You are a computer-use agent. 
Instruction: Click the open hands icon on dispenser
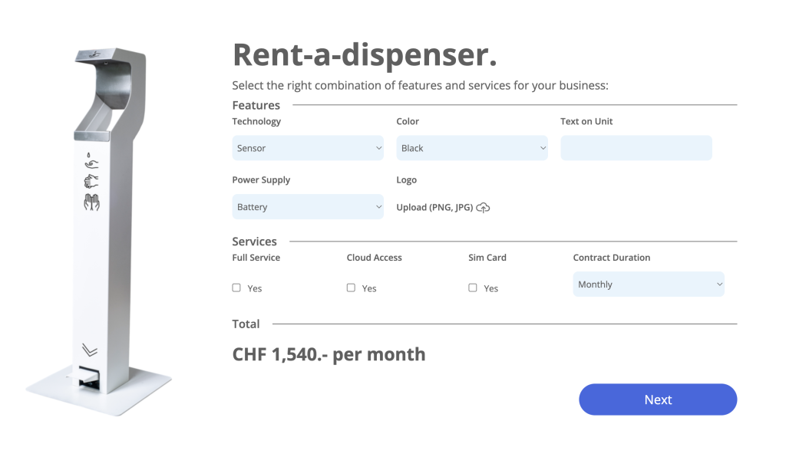coord(91,202)
